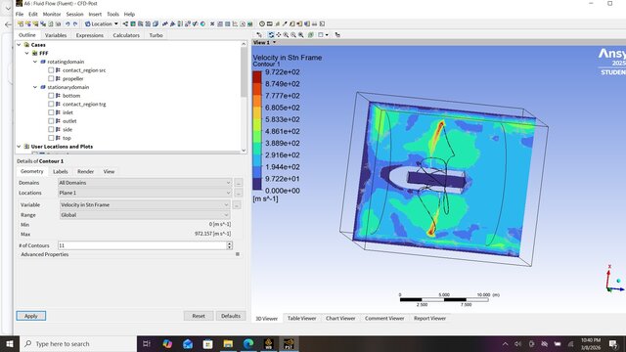
Task: Open the Labels tab in details
Action: [61, 172]
